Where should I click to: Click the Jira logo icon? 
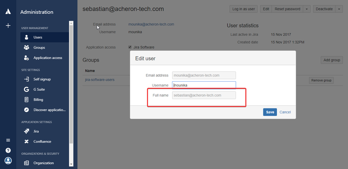point(26,131)
